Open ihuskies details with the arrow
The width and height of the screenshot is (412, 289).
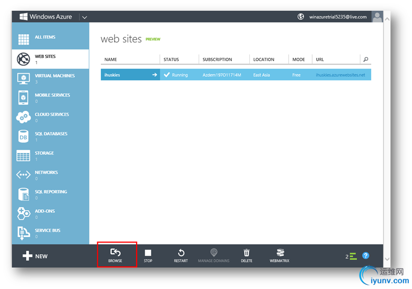coord(155,75)
